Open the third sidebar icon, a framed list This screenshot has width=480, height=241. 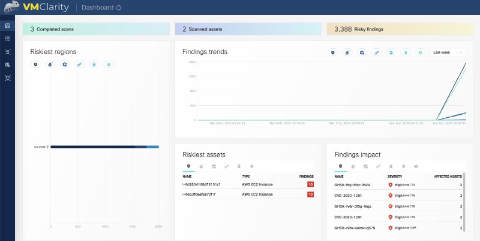click(x=8, y=52)
